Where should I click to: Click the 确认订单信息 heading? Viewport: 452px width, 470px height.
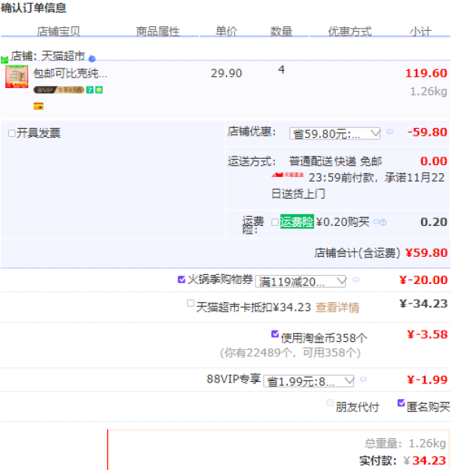pos(33,8)
